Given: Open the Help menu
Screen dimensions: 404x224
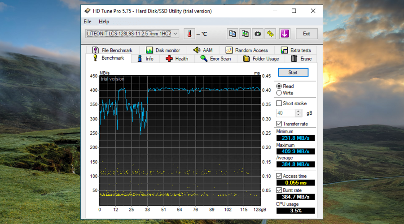Looking at the screenshot, I should [104, 22].
